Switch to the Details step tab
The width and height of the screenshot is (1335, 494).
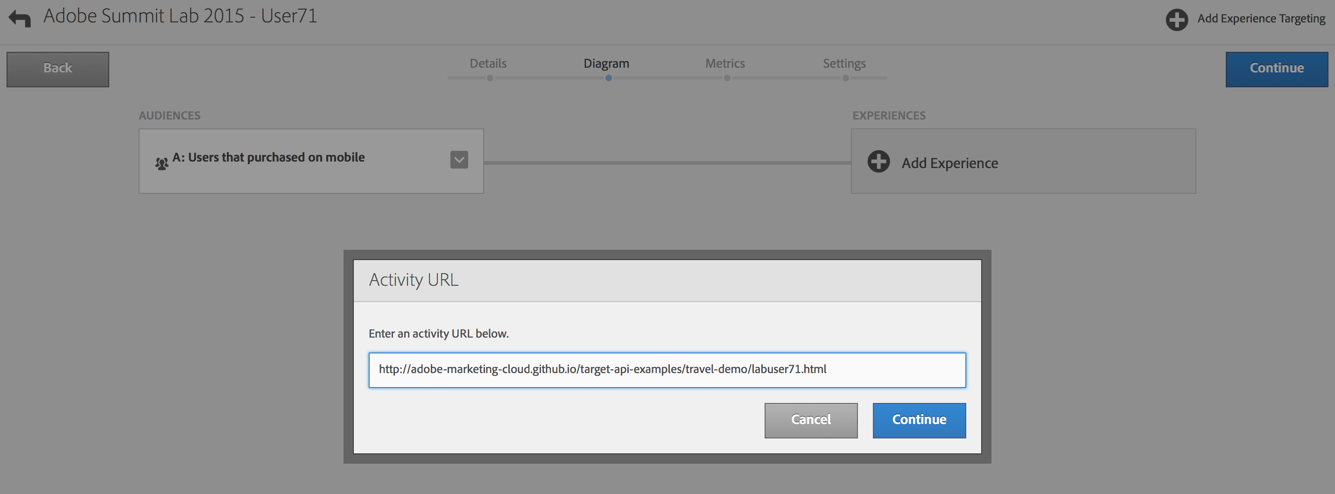[x=488, y=63]
